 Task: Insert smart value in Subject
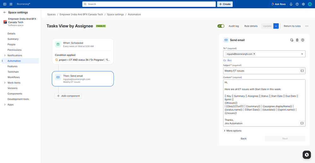coord(302,71)
